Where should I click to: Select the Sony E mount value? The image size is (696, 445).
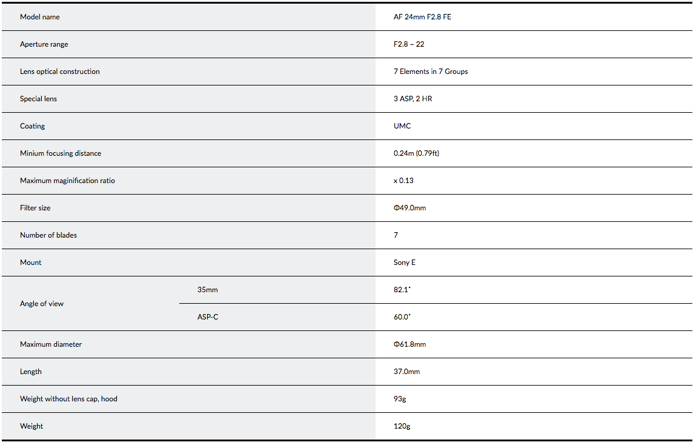point(405,263)
